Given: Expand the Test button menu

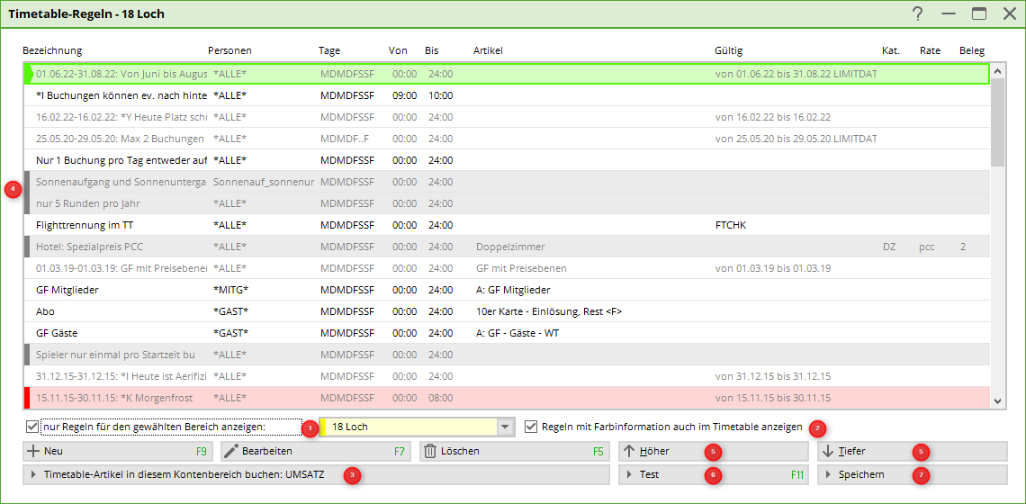Looking at the screenshot, I should click(629, 474).
